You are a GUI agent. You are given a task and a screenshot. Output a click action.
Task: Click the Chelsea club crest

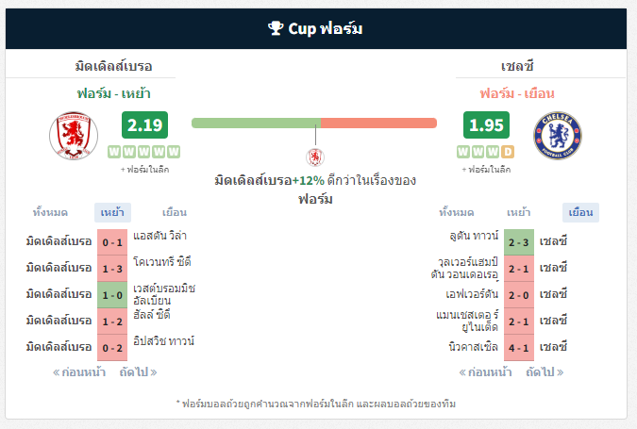[558, 136]
